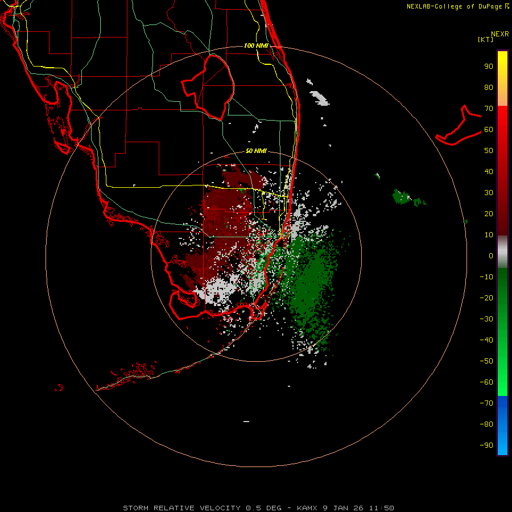
Task: Click the Storm Relative Velocity product caption
Action: pyautogui.click(x=258, y=508)
